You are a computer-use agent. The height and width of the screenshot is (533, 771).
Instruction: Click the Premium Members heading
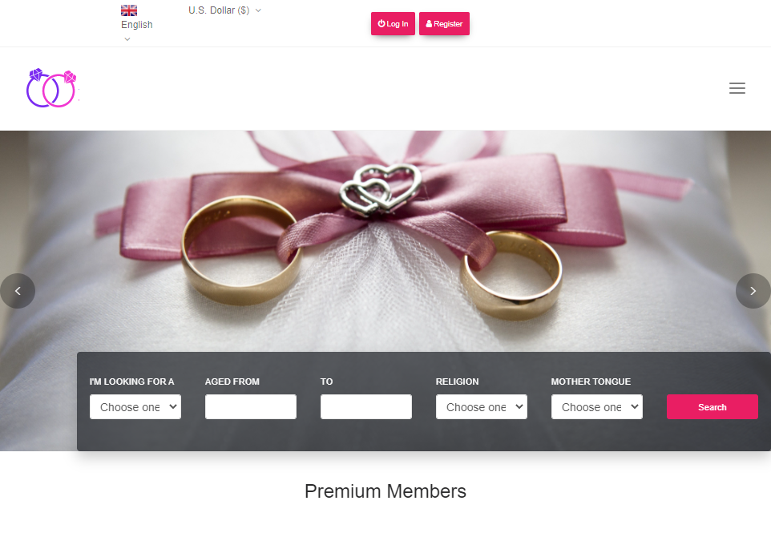tap(385, 491)
